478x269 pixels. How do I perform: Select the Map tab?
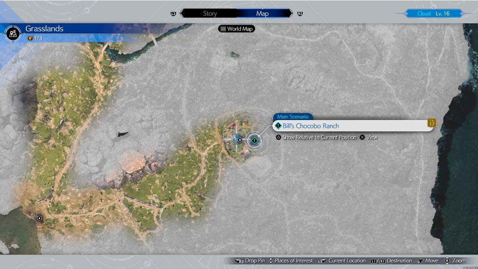(x=262, y=14)
